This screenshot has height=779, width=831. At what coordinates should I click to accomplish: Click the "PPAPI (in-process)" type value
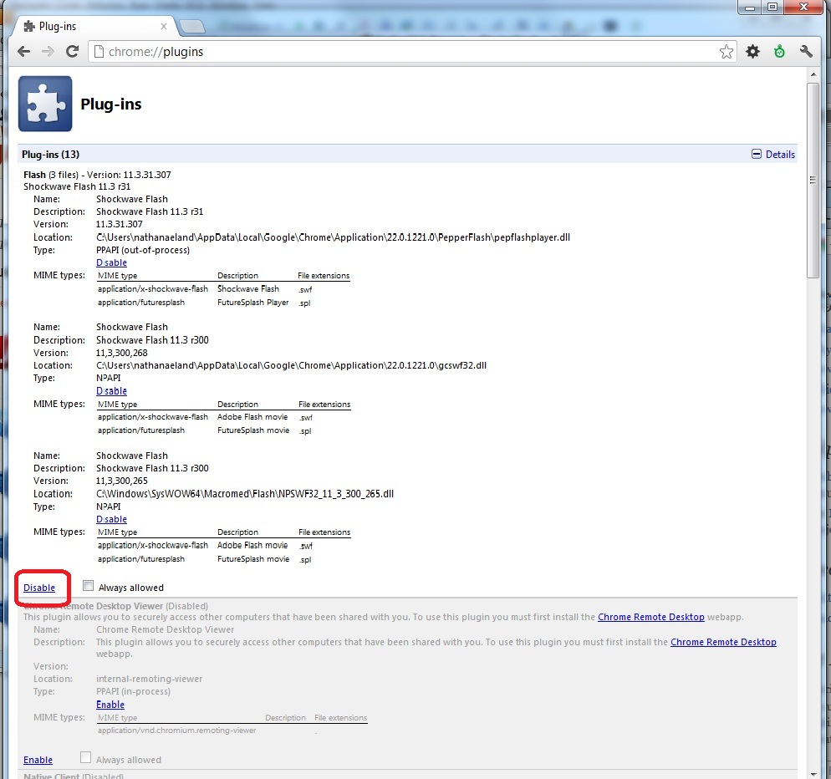(133, 691)
